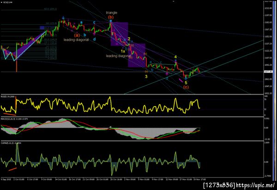Click the "19 Nov 17:00" time label

pos(199,179)
